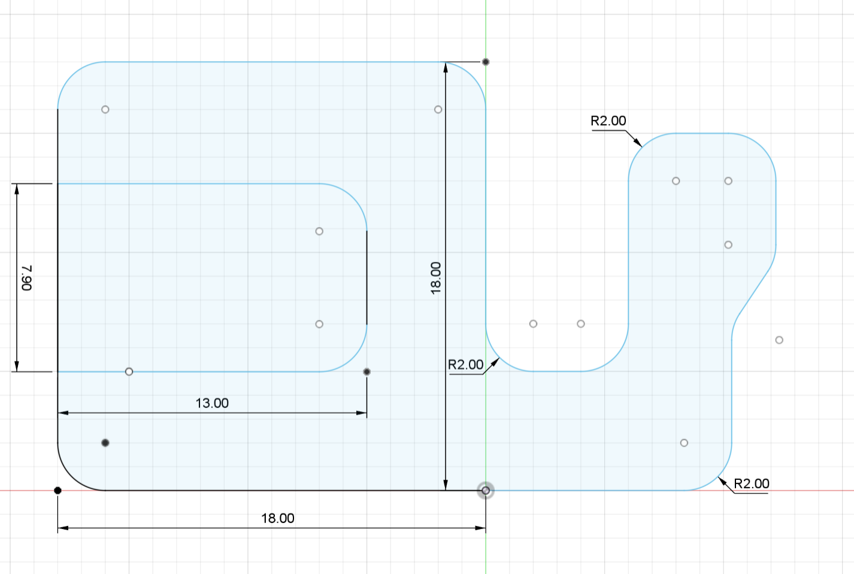The height and width of the screenshot is (574, 854).
Task: Select the R2.00 radius label at upper right
Action: point(608,120)
